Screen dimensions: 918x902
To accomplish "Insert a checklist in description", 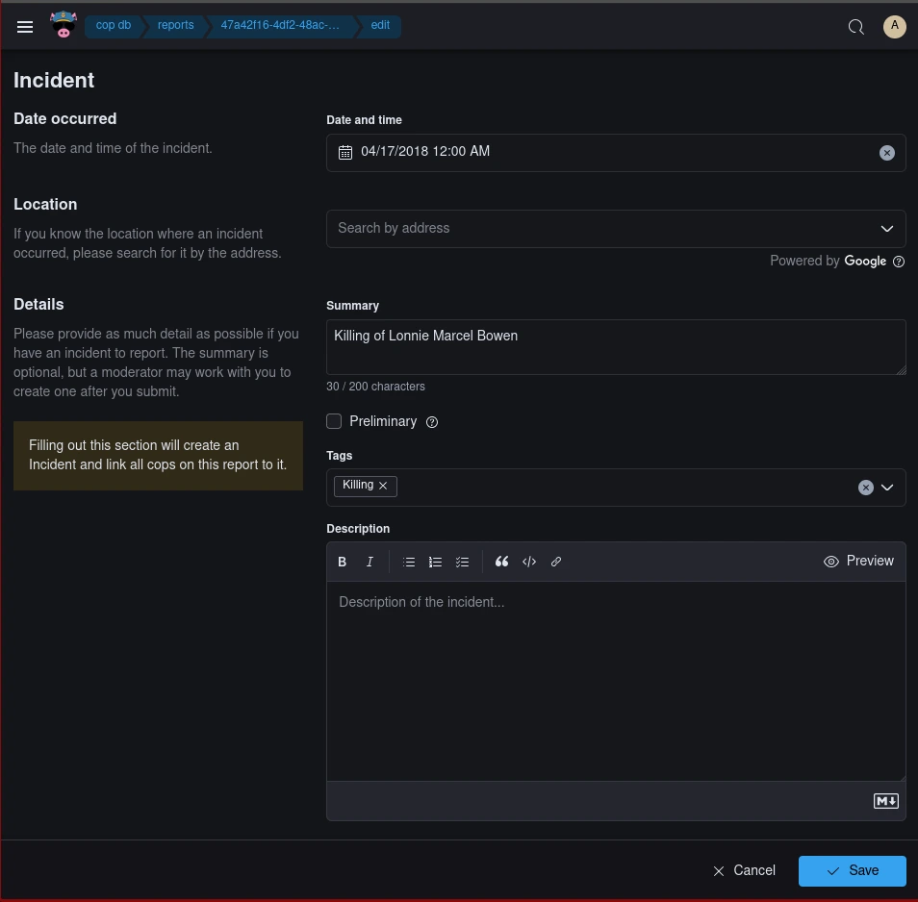I will [462, 562].
